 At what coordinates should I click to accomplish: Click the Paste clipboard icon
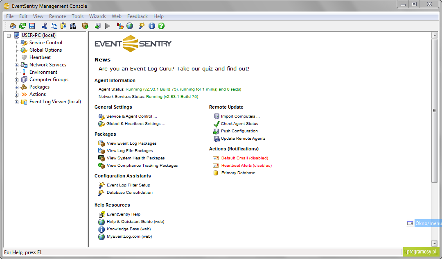click(x=63, y=26)
